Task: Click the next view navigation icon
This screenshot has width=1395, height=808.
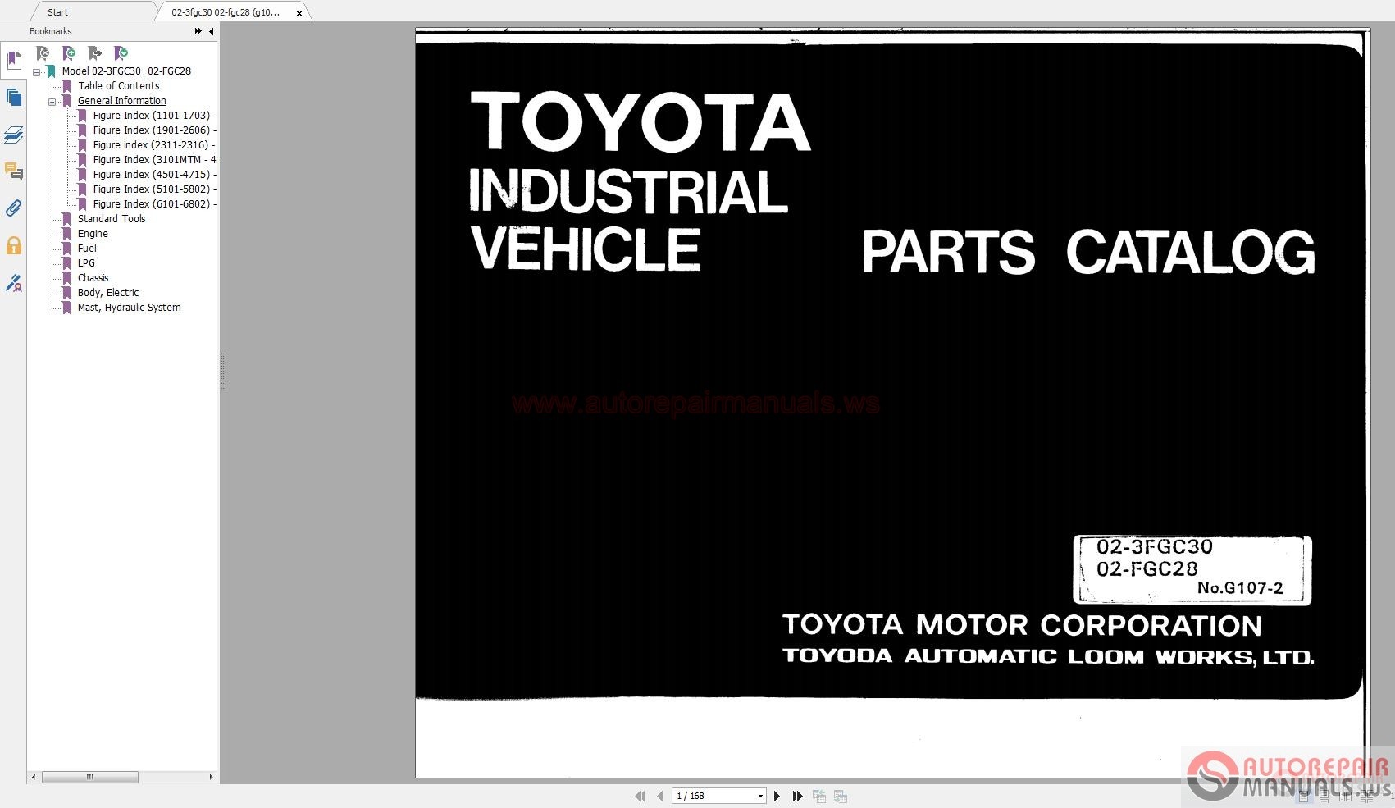Action: [x=841, y=796]
